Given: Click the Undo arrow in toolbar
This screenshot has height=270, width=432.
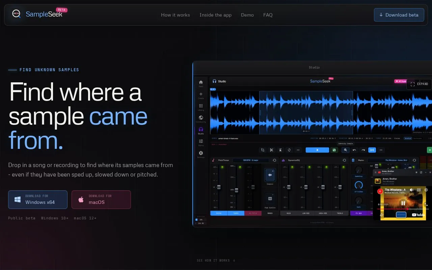Looking at the screenshot, I should [354, 150].
